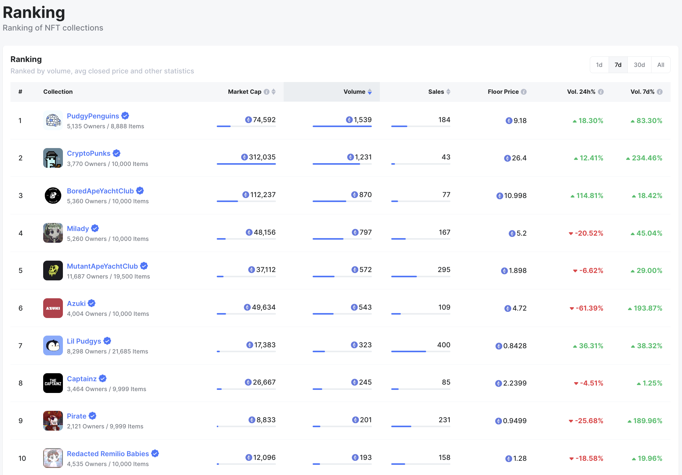Click Azuki verified badge icon

pos(92,304)
